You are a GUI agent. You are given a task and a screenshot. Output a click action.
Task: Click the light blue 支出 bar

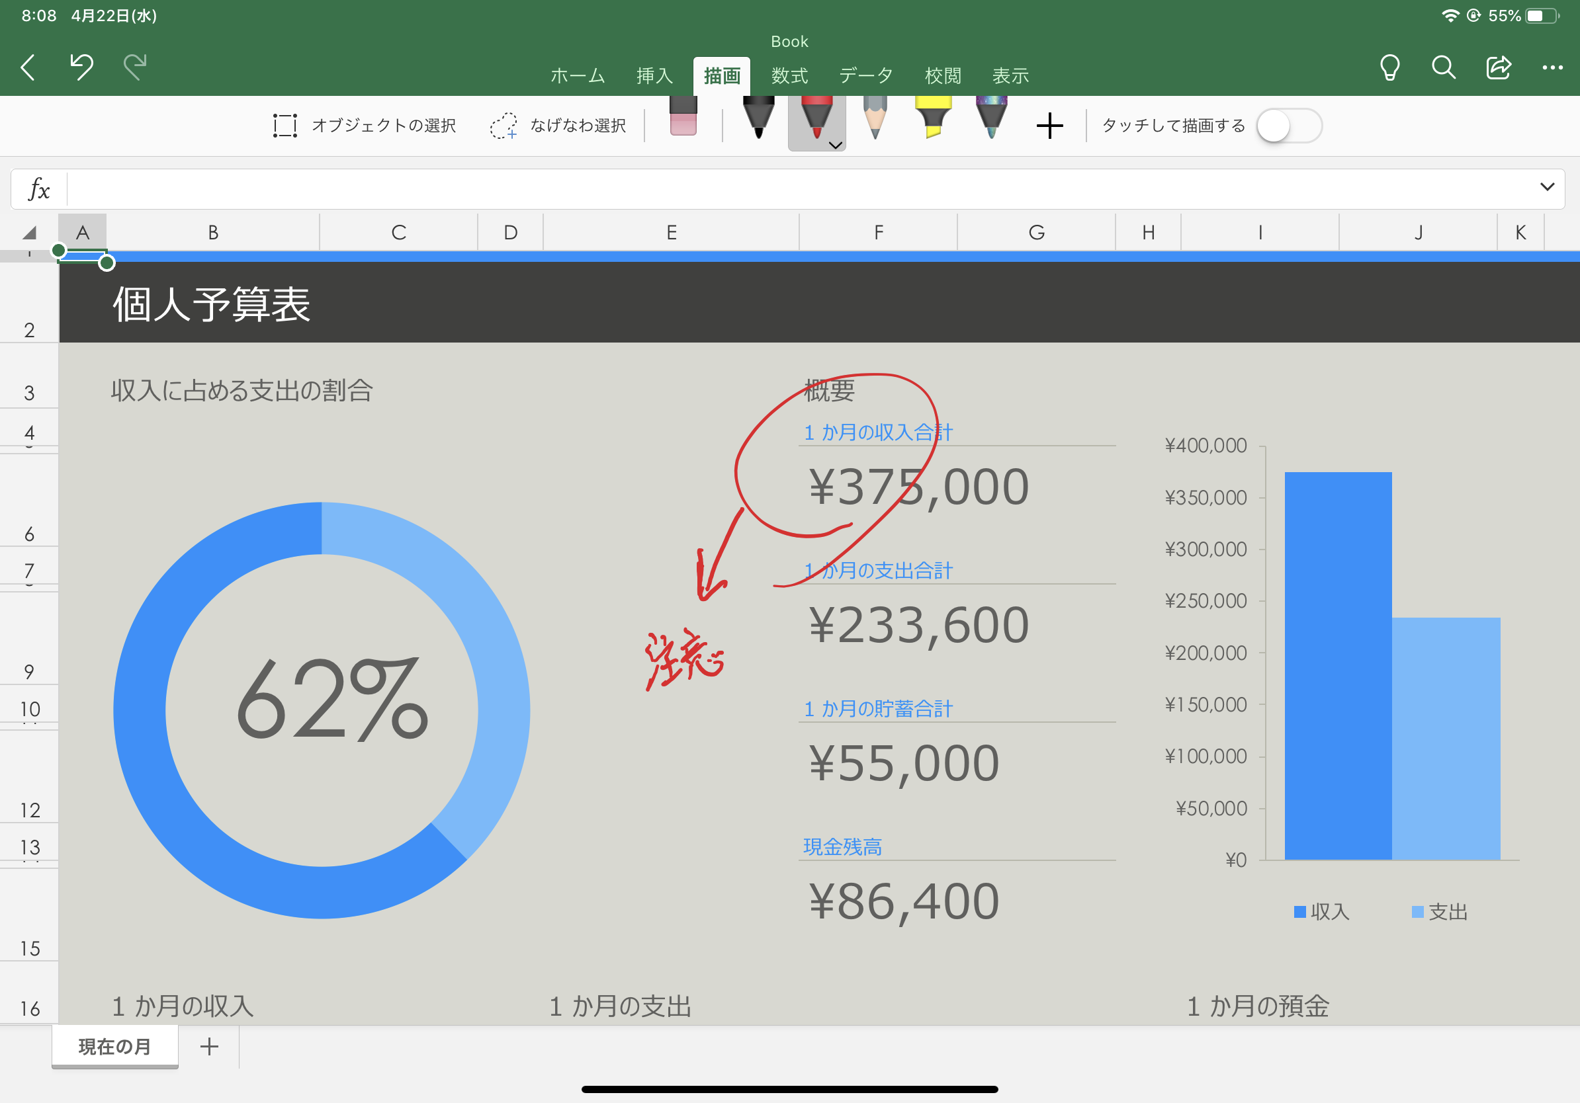pos(1446,739)
